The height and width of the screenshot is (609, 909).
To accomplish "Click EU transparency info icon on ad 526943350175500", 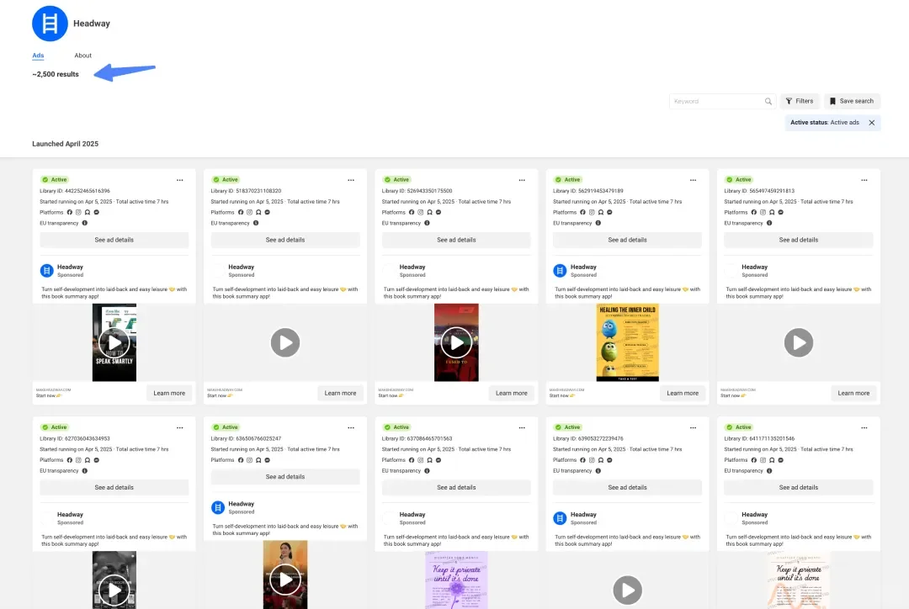I will [427, 223].
